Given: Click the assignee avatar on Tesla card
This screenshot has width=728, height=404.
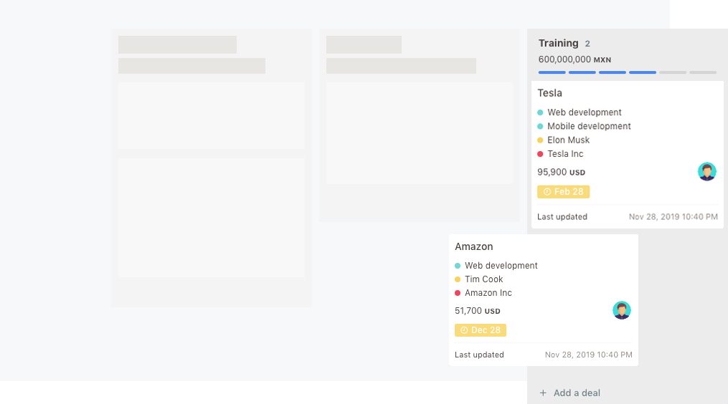Looking at the screenshot, I should click(706, 172).
